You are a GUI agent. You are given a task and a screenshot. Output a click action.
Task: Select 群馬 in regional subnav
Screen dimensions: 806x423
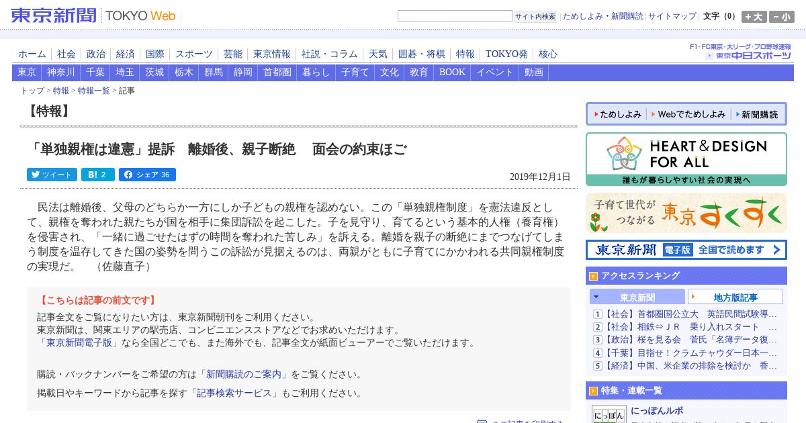pos(214,73)
